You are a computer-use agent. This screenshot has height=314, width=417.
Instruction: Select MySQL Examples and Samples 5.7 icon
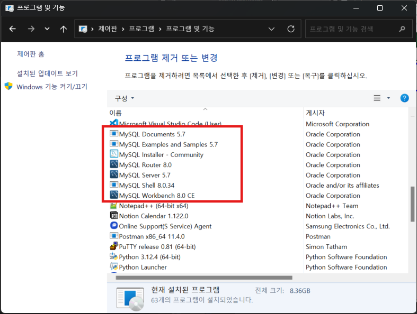[114, 144]
